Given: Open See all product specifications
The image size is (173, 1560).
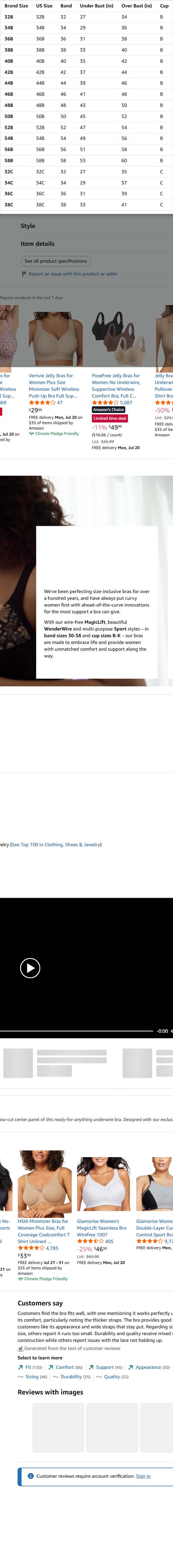Looking at the screenshot, I should [x=56, y=261].
